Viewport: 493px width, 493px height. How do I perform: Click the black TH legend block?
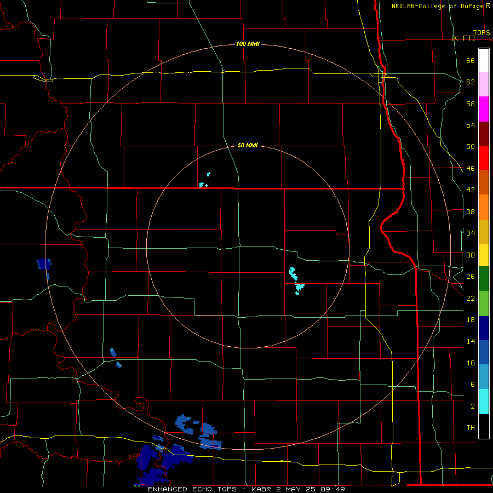(x=484, y=426)
